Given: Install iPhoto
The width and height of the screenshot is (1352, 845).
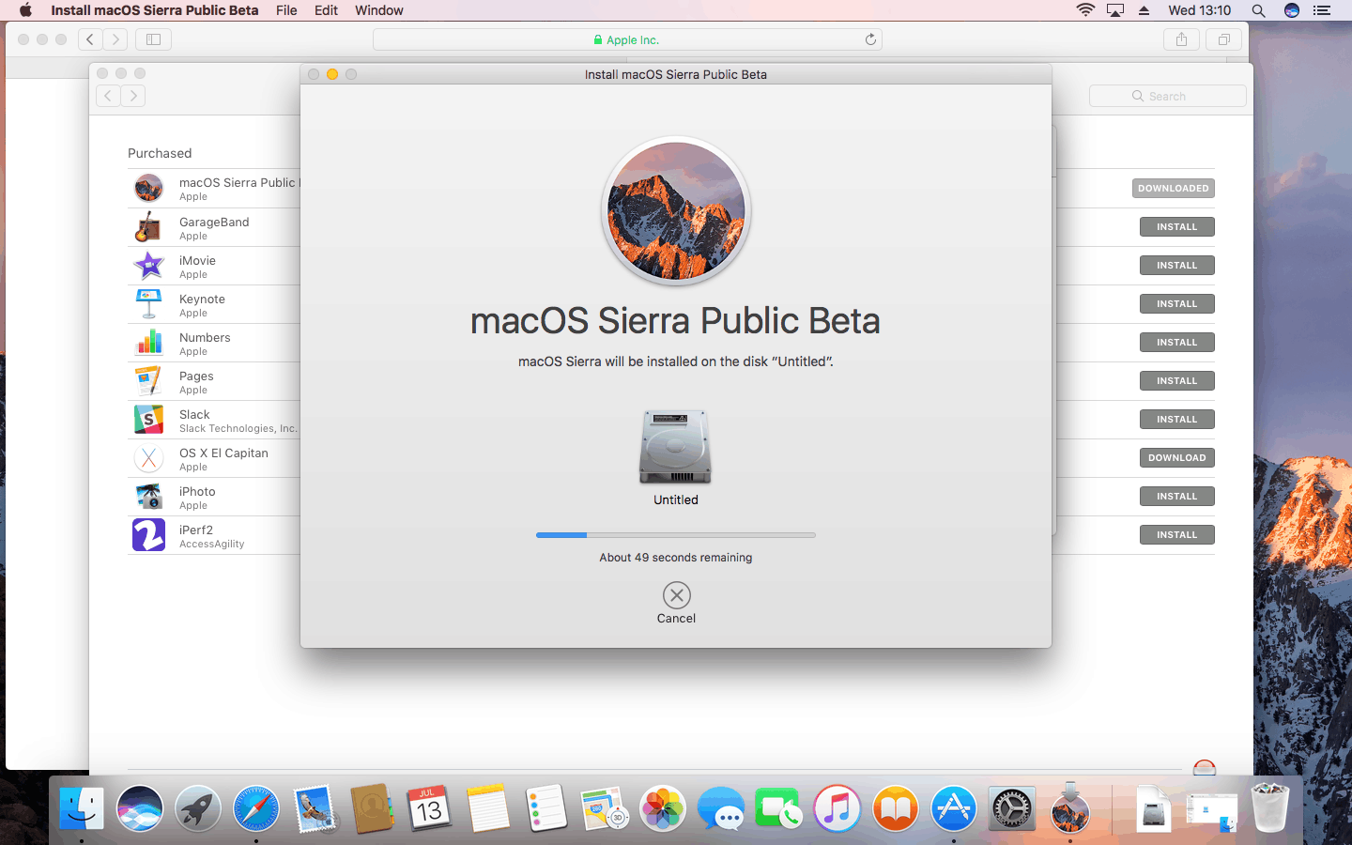Looking at the screenshot, I should tap(1177, 497).
